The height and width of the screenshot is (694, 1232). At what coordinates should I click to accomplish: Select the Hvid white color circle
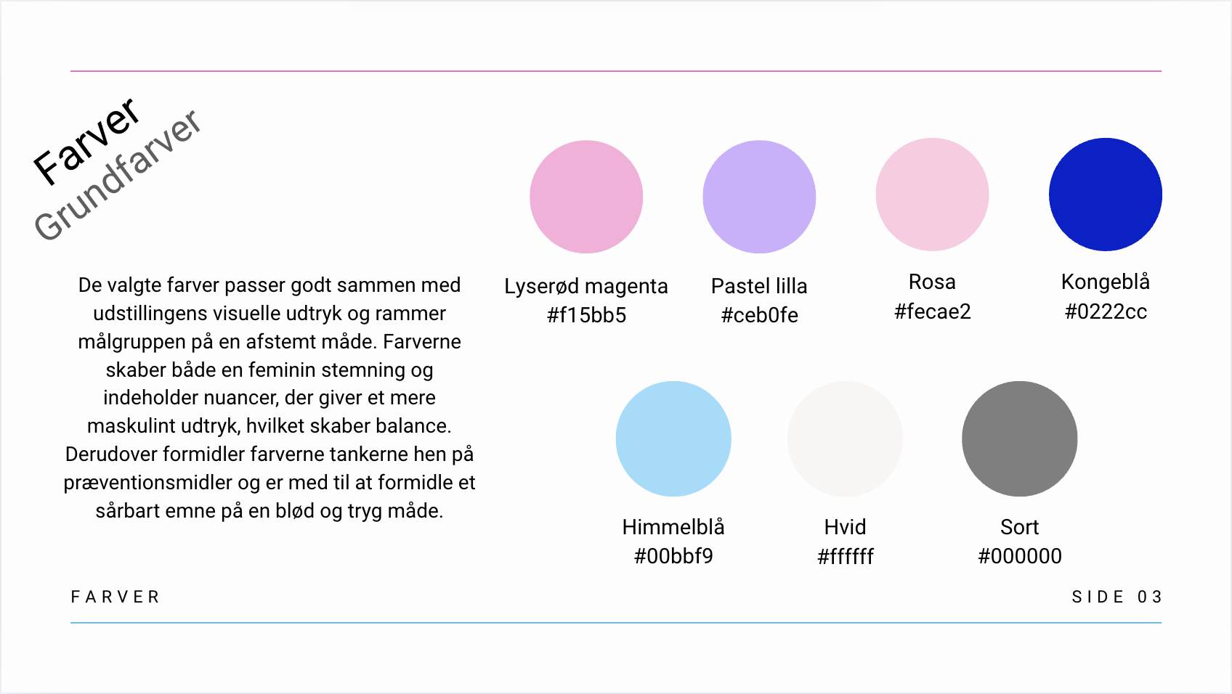846,439
